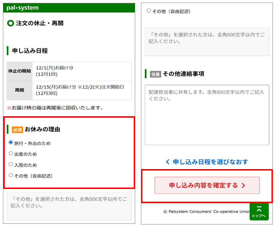Click the 再開 table header cell
Viewport: 274px width, 227px height.
(20, 90)
